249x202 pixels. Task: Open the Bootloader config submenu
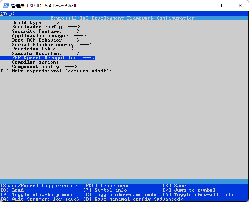tap(46, 27)
